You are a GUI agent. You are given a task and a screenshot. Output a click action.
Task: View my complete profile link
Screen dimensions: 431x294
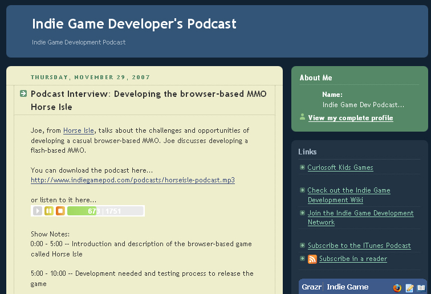[351, 118]
